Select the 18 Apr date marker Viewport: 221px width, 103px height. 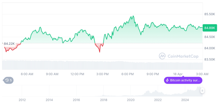[x=178, y=74]
